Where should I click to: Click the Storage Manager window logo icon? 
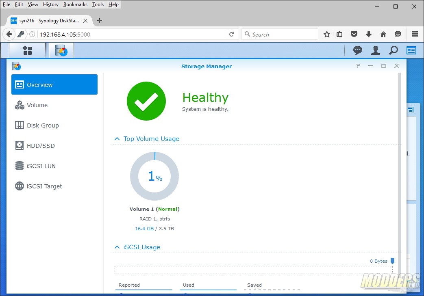coord(16,66)
